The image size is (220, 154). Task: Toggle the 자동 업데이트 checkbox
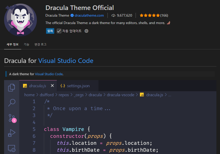tap(59, 31)
